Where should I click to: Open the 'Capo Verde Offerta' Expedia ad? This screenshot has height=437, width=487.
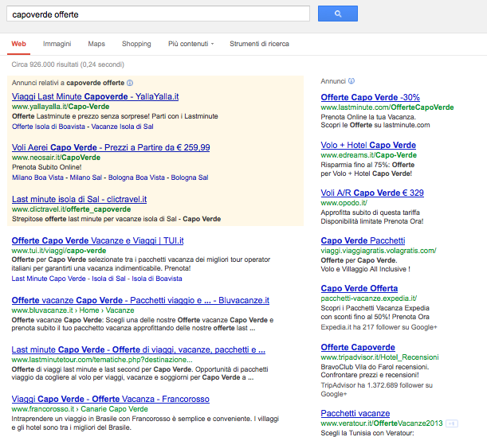(x=359, y=288)
